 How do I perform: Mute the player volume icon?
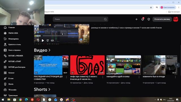52,41
